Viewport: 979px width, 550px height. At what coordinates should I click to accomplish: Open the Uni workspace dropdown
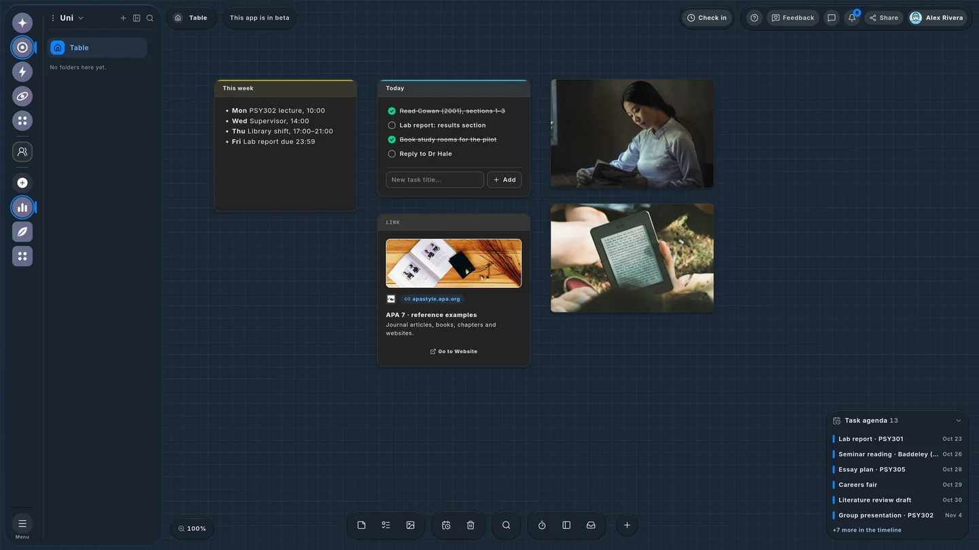coord(71,18)
